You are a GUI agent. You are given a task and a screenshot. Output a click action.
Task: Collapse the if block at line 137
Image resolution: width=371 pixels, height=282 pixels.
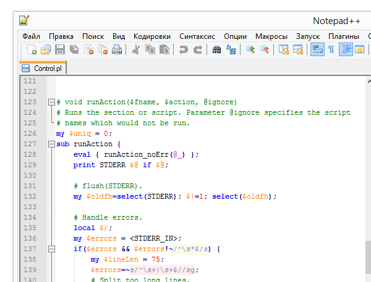[x=51, y=249]
